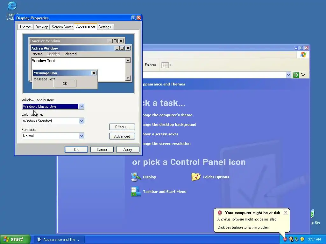Click the choose a screen saver link
The image size is (326, 244).
pyautogui.click(x=160, y=134)
